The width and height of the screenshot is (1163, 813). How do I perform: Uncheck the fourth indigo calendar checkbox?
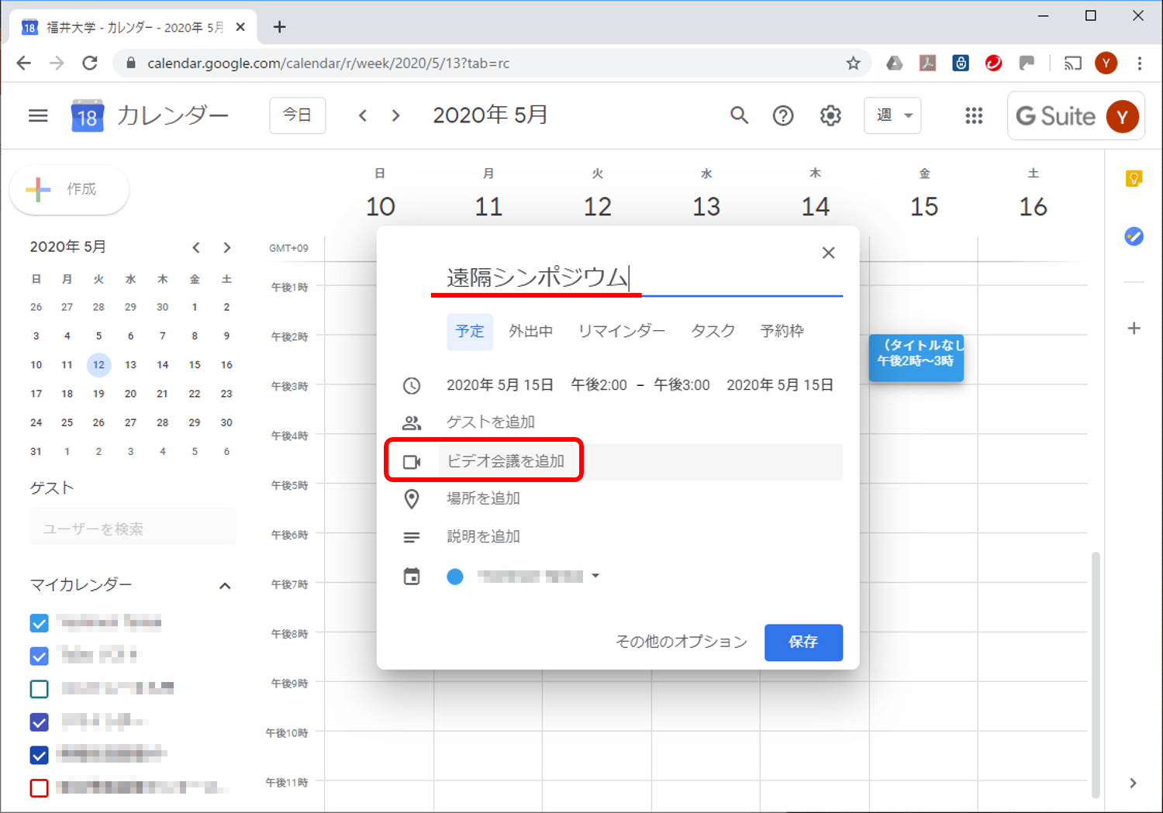[39, 722]
